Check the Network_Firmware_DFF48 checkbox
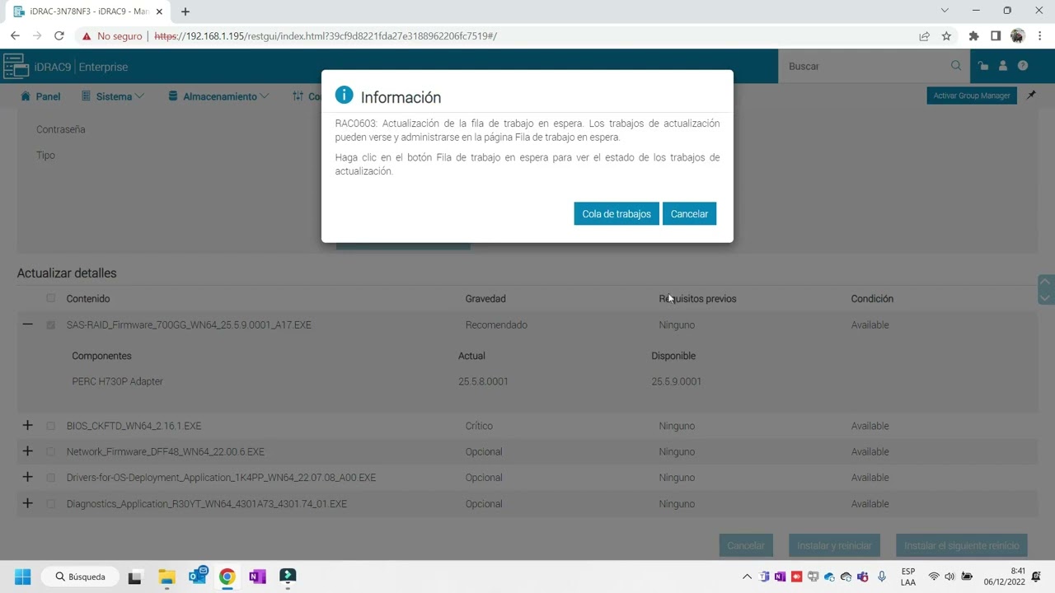The width and height of the screenshot is (1055, 593). pyautogui.click(x=50, y=451)
